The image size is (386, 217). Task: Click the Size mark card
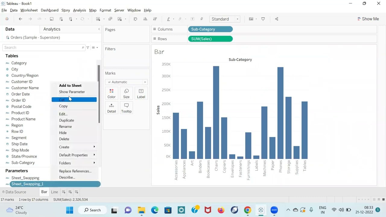click(126, 93)
